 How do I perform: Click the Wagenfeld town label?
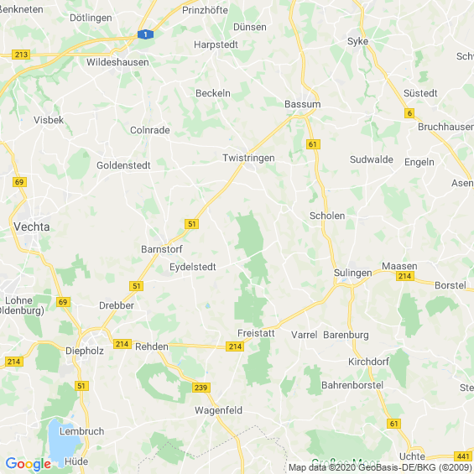218,410
